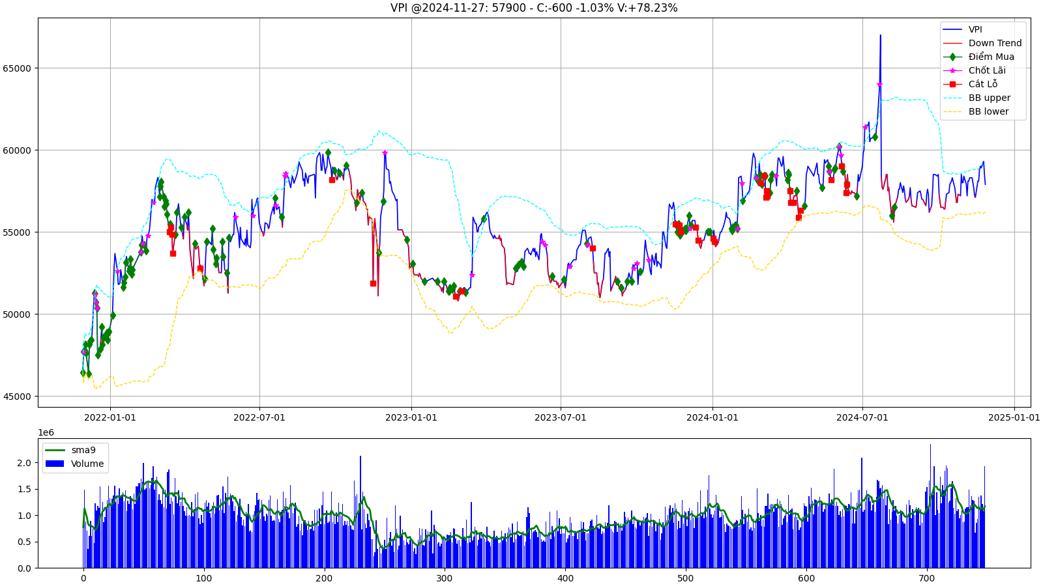Click the 45000 price axis tick label
The image size is (1043, 586).
click(x=18, y=397)
